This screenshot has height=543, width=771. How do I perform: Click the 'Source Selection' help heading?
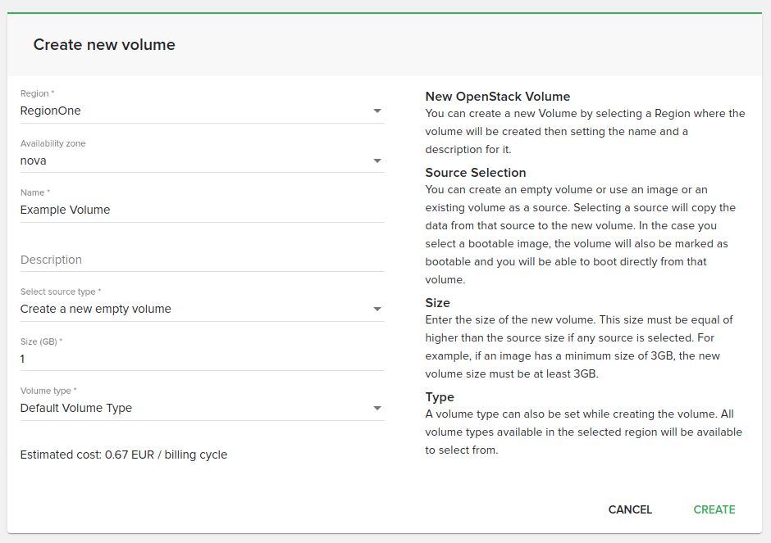click(x=476, y=172)
